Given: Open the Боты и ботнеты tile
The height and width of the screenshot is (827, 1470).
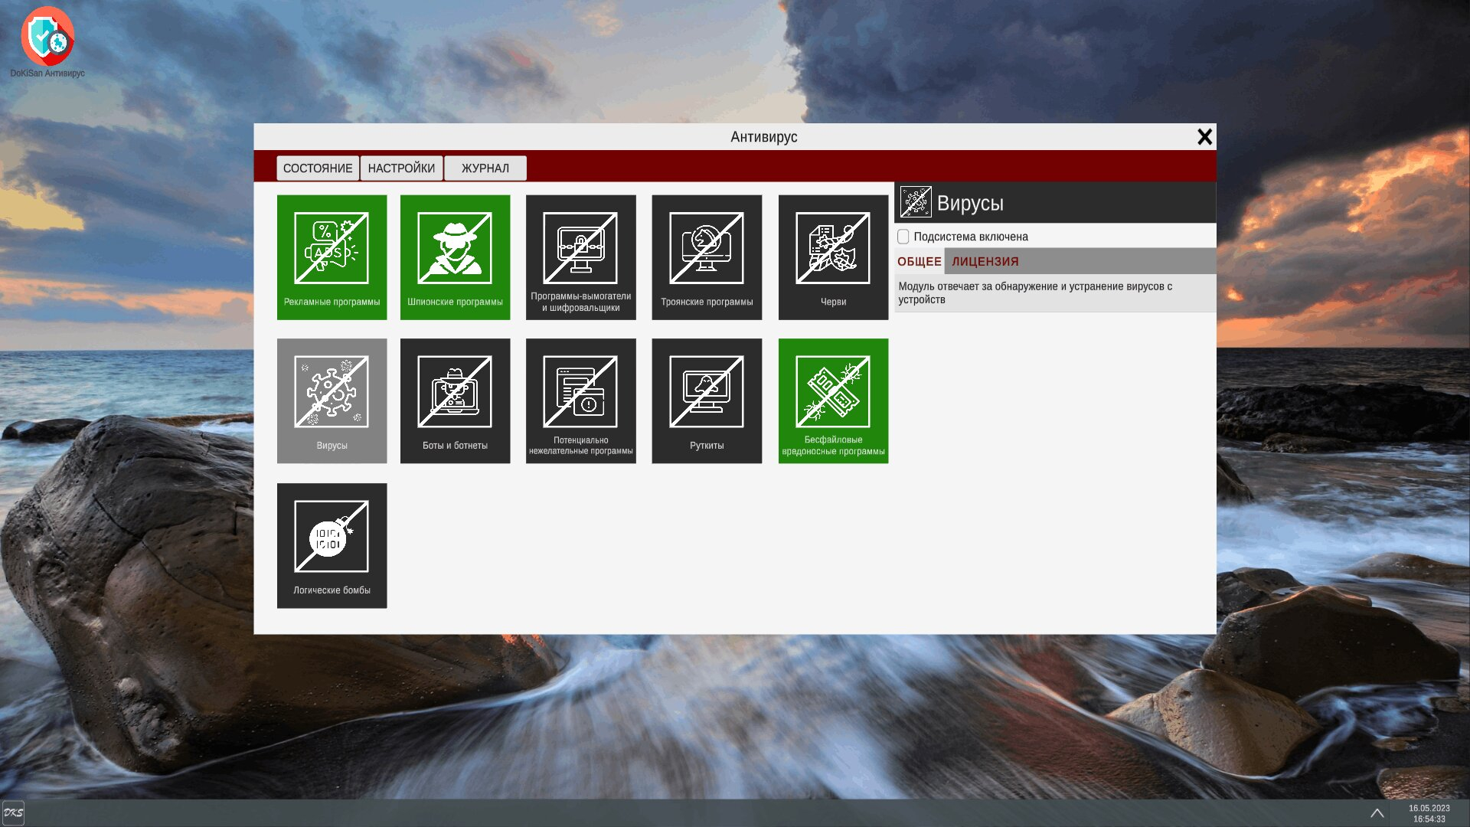Looking at the screenshot, I should [x=455, y=400].
